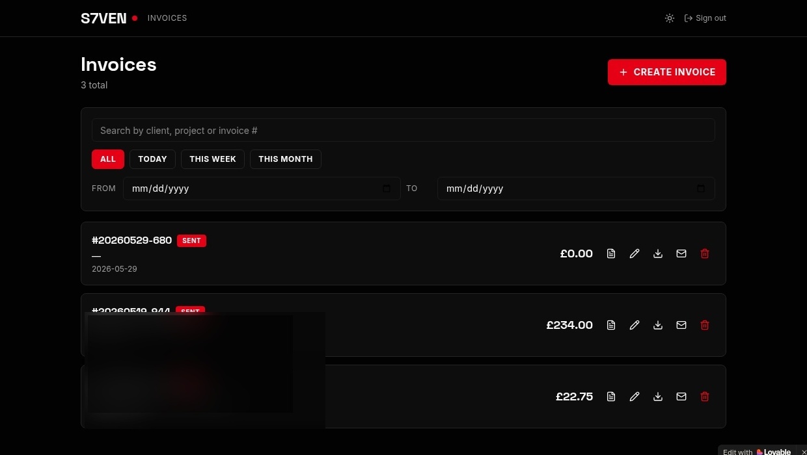
Task: Download the £22.75 invoice
Action: pos(658,396)
